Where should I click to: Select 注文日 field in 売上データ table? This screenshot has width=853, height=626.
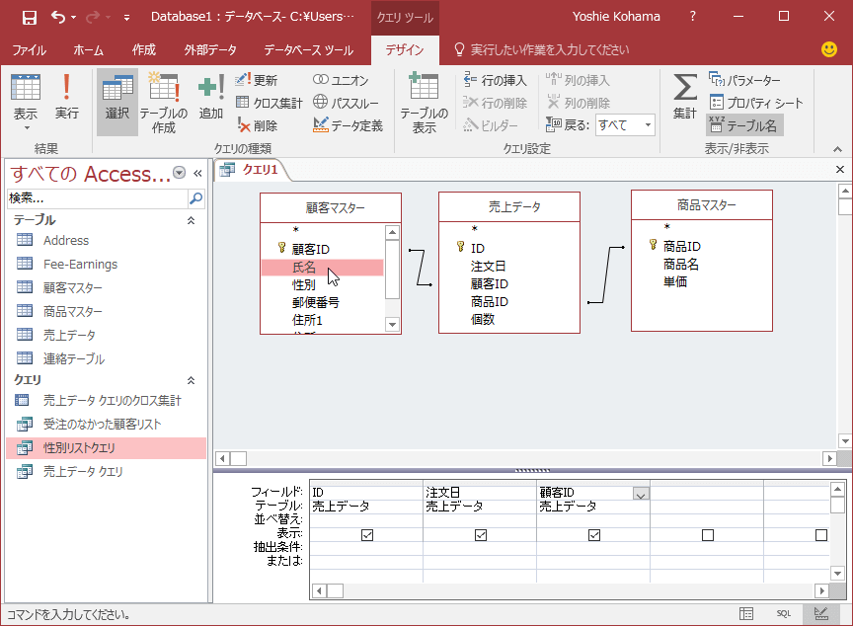click(x=488, y=266)
